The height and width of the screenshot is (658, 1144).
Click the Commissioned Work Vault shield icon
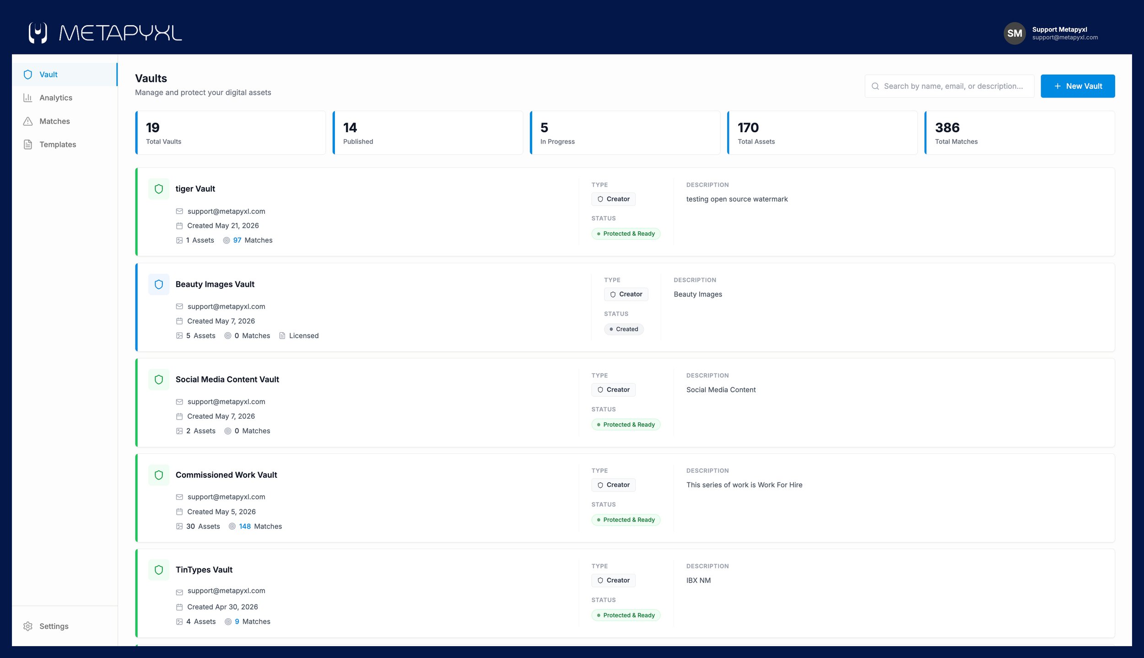159,475
